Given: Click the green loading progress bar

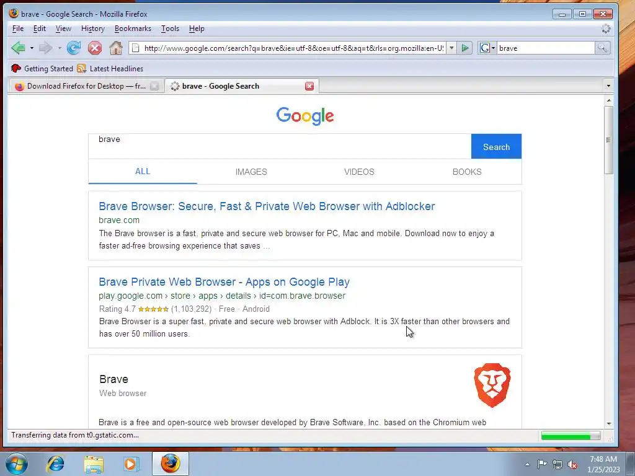Looking at the screenshot, I should pos(571,436).
